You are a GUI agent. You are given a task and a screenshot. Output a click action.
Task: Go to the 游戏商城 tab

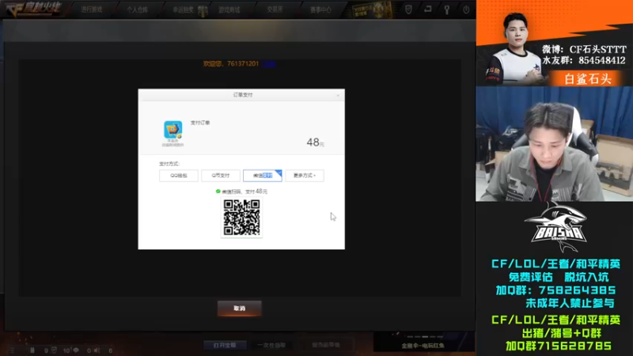[x=229, y=9]
